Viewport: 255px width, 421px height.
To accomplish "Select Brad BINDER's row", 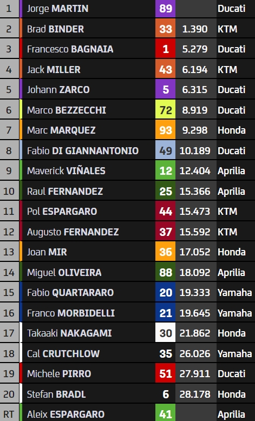I will [127, 29].
